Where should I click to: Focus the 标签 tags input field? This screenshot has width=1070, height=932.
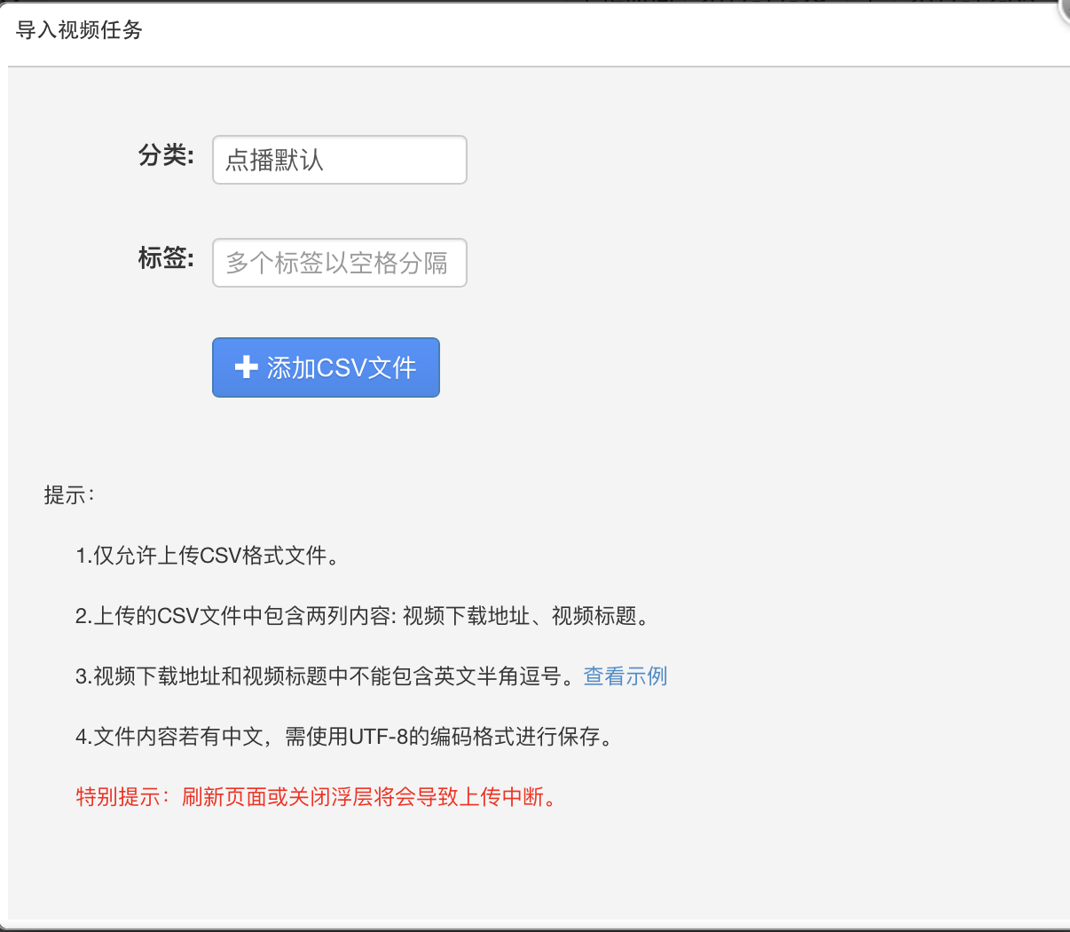pos(339,263)
